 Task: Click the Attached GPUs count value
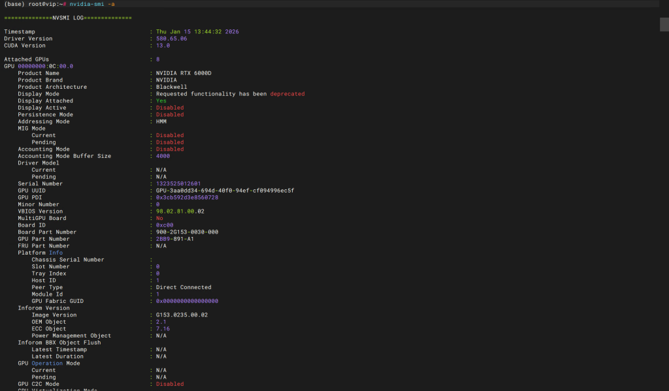click(157, 59)
